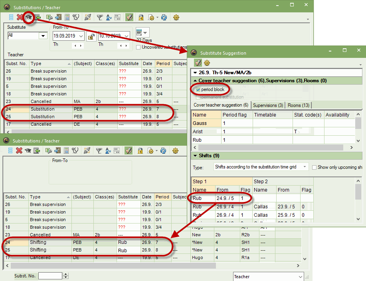Viewport: 366px width, 281px height.
Task: Open the calculator icon in the upper Substitutions toolbar
Action: pos(67,18)
